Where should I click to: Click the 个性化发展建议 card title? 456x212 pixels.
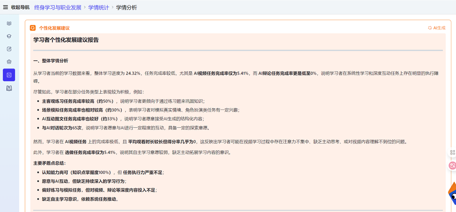coord(54,28)
